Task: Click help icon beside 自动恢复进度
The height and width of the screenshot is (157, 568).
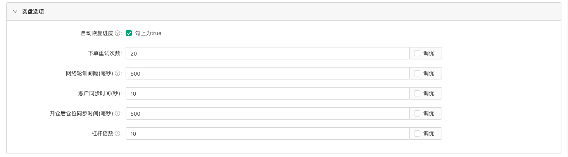Action: (117, 34)
